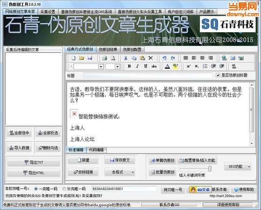This screenshot has width=261, height=210.
Task: Expand the font name dropdown
Action: pyautogui.click(x=101, y=67)
